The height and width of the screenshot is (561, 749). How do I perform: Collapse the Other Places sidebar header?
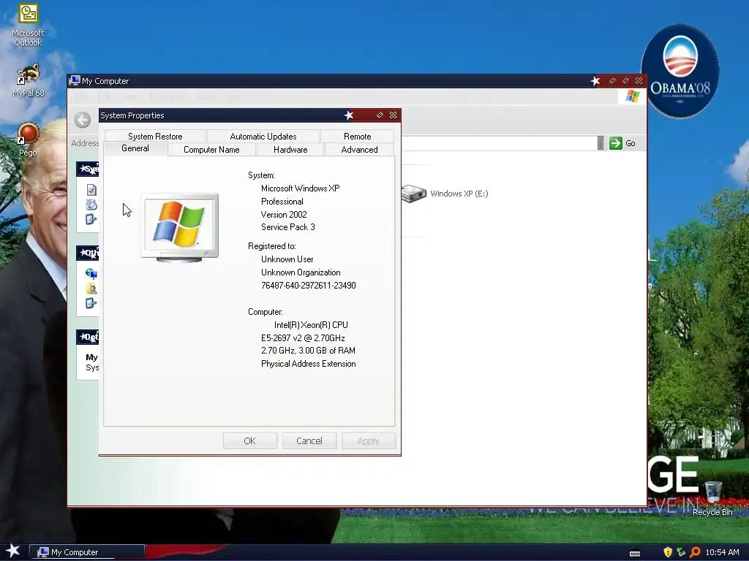point(88,253)
